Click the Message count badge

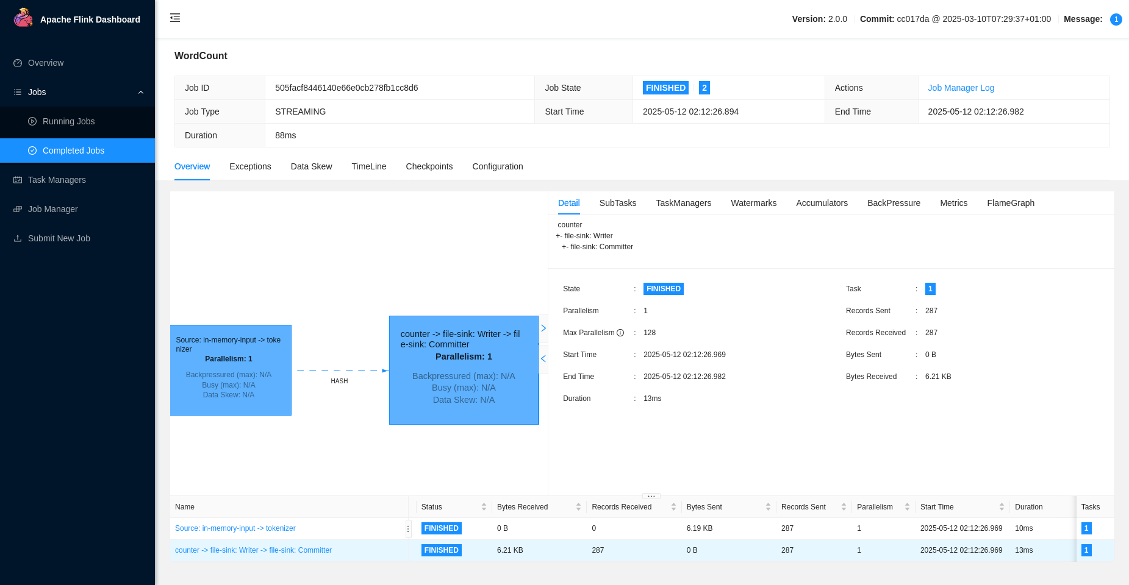1116,19
